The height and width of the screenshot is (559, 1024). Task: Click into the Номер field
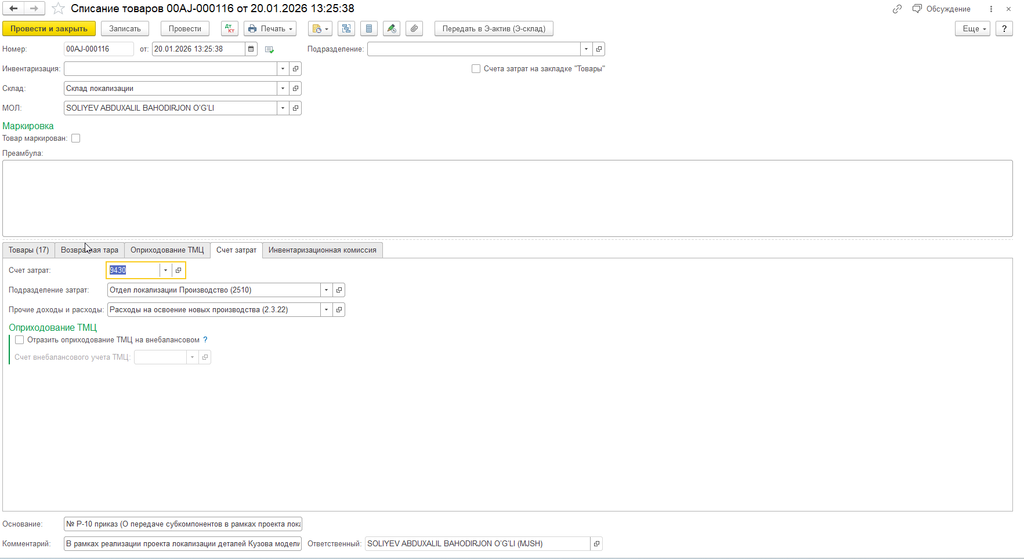click(99, 49)
